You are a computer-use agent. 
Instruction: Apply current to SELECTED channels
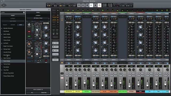[44, 93]
